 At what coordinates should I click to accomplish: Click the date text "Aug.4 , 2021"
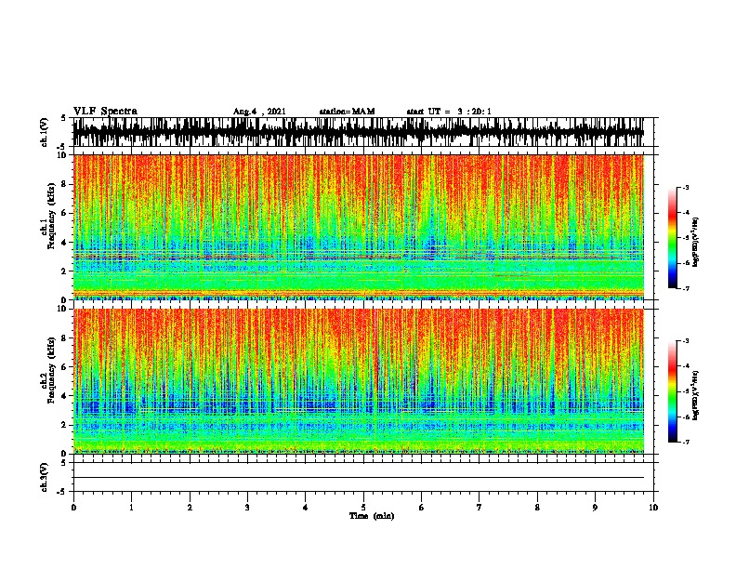(x=259, y=112)
